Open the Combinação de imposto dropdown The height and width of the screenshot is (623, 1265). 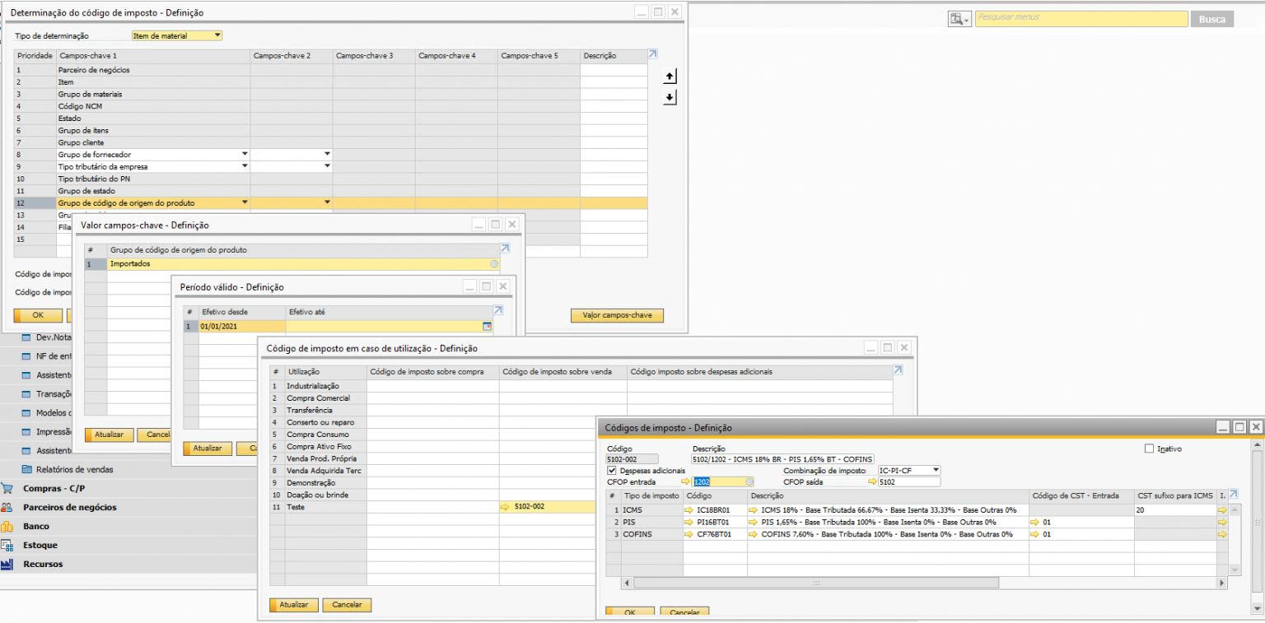(935, 470)
